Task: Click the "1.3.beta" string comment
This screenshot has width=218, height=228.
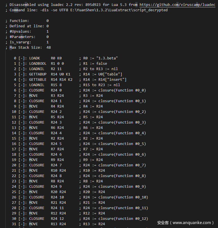Action: (x=107, y=58)
